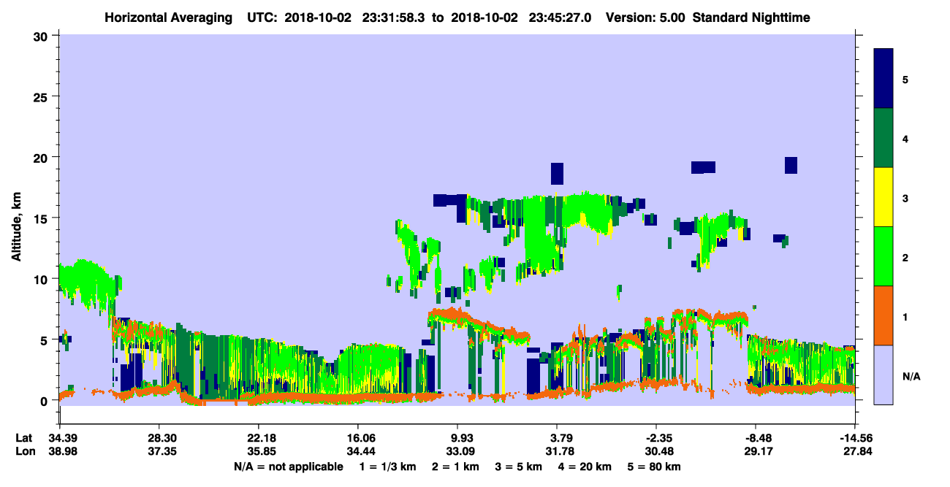Click the 'Lat' axis row label

[x=24, y=438]
